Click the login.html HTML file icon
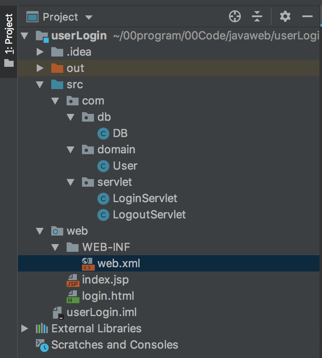The image size is (322, 358). (73, 297)
